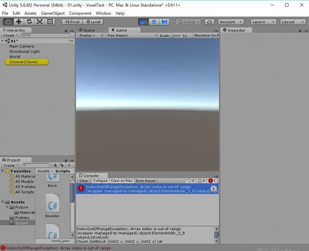
Task: Open the Assets menu
Action: pyautogui.click(x=30, y=13)
